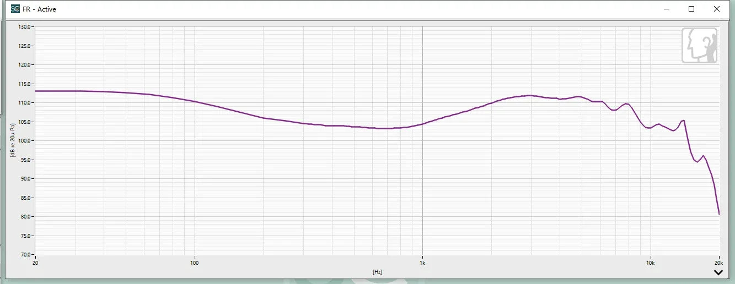Click the 10k tick label on frequency axis
This screenshot has width=735, height=284.
point(651,263)
